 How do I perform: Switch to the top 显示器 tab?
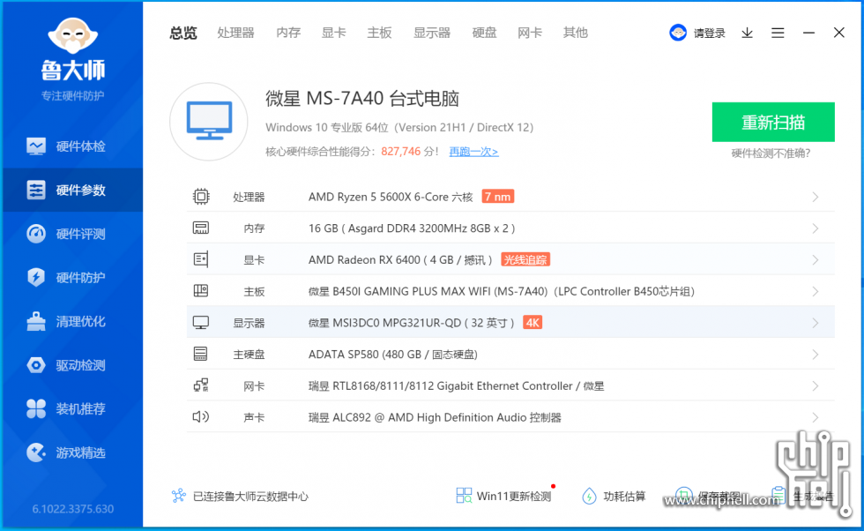(432, 34)
